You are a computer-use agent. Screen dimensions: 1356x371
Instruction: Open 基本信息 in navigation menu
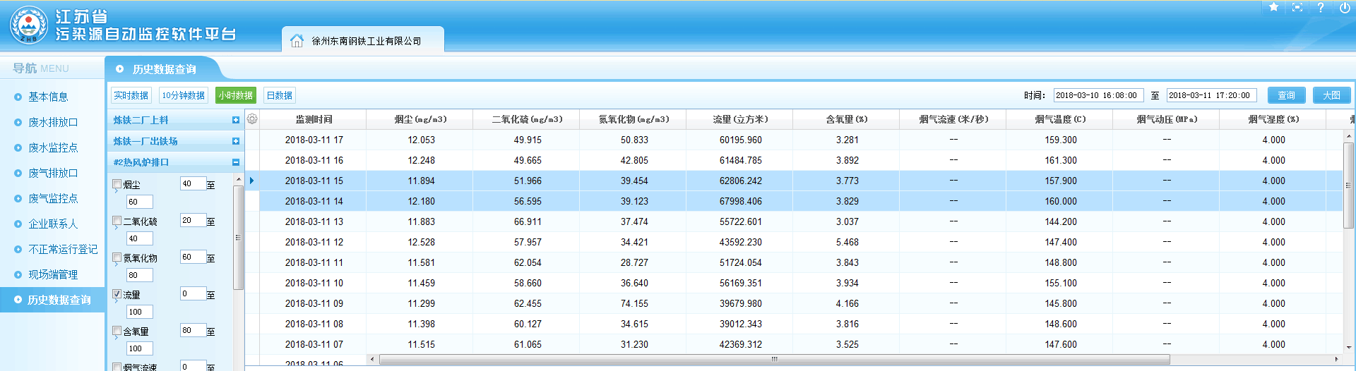[48, 97]
